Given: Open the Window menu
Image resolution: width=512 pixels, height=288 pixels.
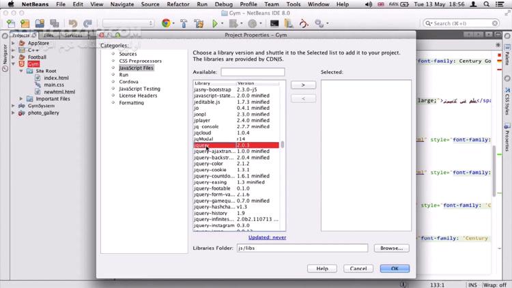Looking at the screenshot, I should 318,4.
